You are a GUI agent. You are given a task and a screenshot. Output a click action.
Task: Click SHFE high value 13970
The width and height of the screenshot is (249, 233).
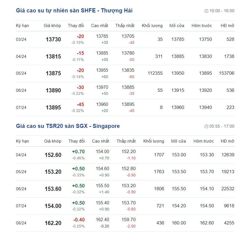click(102, 87)
